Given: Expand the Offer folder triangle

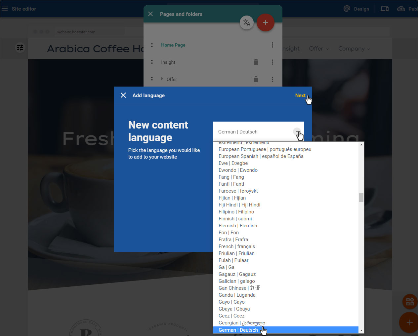Looking at the screenshot, I should click(162, 79).
